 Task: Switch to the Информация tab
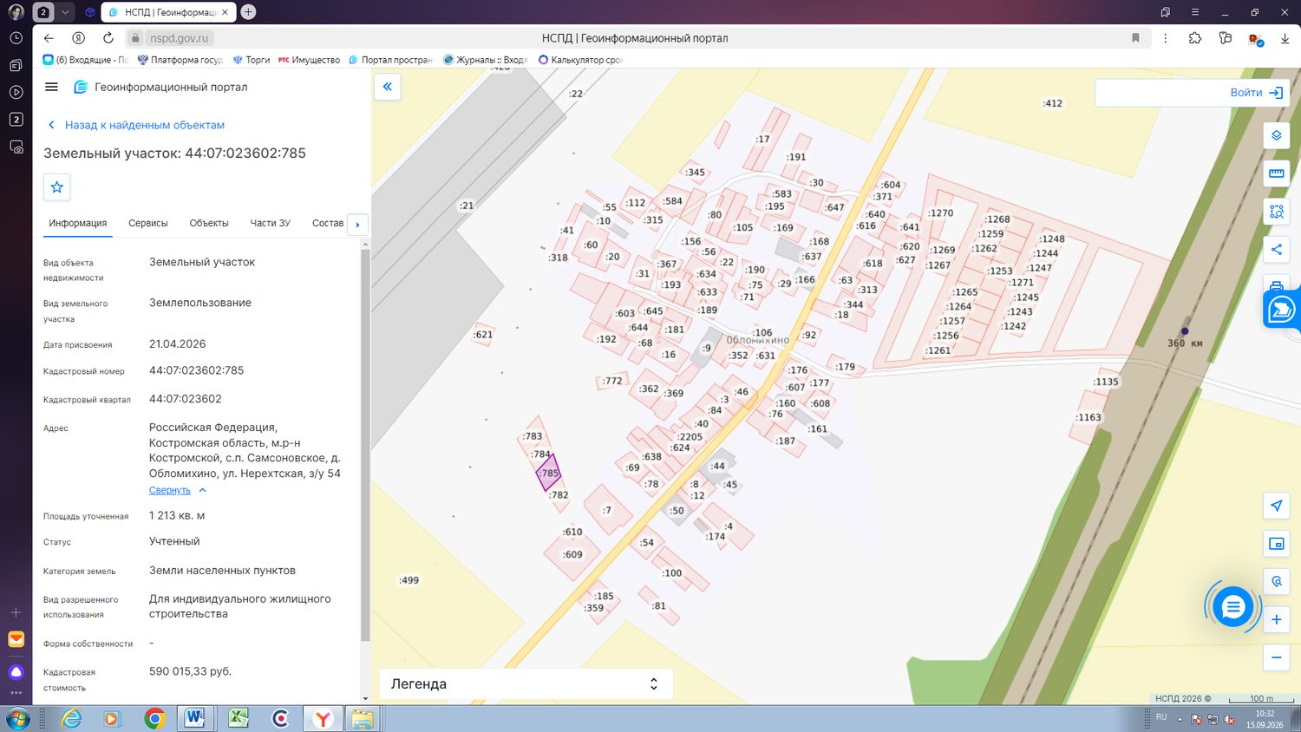78,224
